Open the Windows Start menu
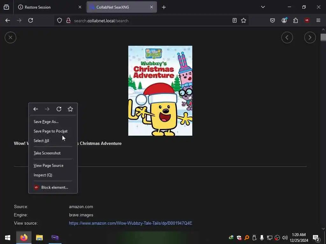Image resolution: width=326 pixels, height=244 pixels. tap(8, 237)
